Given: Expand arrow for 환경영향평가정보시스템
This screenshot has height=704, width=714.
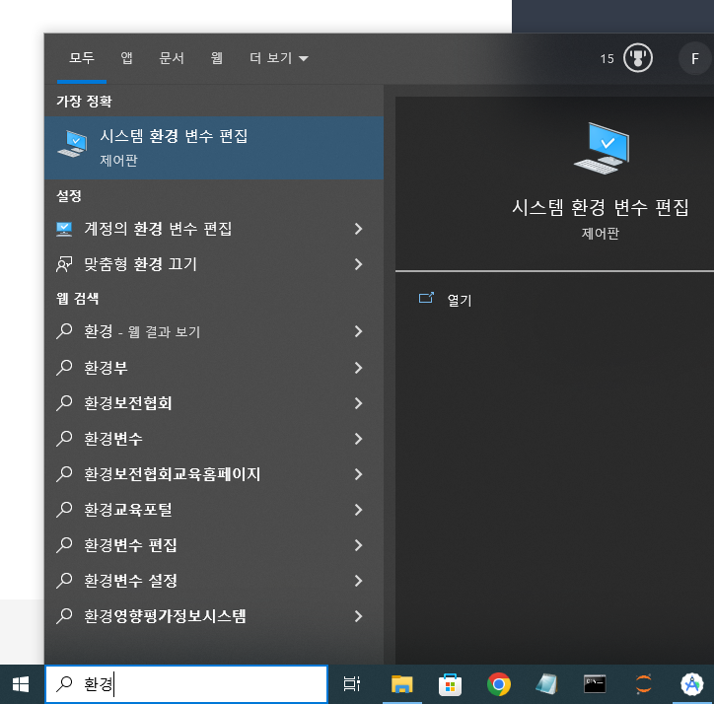Looking at the screenshot, I should (x=359, y=616).
